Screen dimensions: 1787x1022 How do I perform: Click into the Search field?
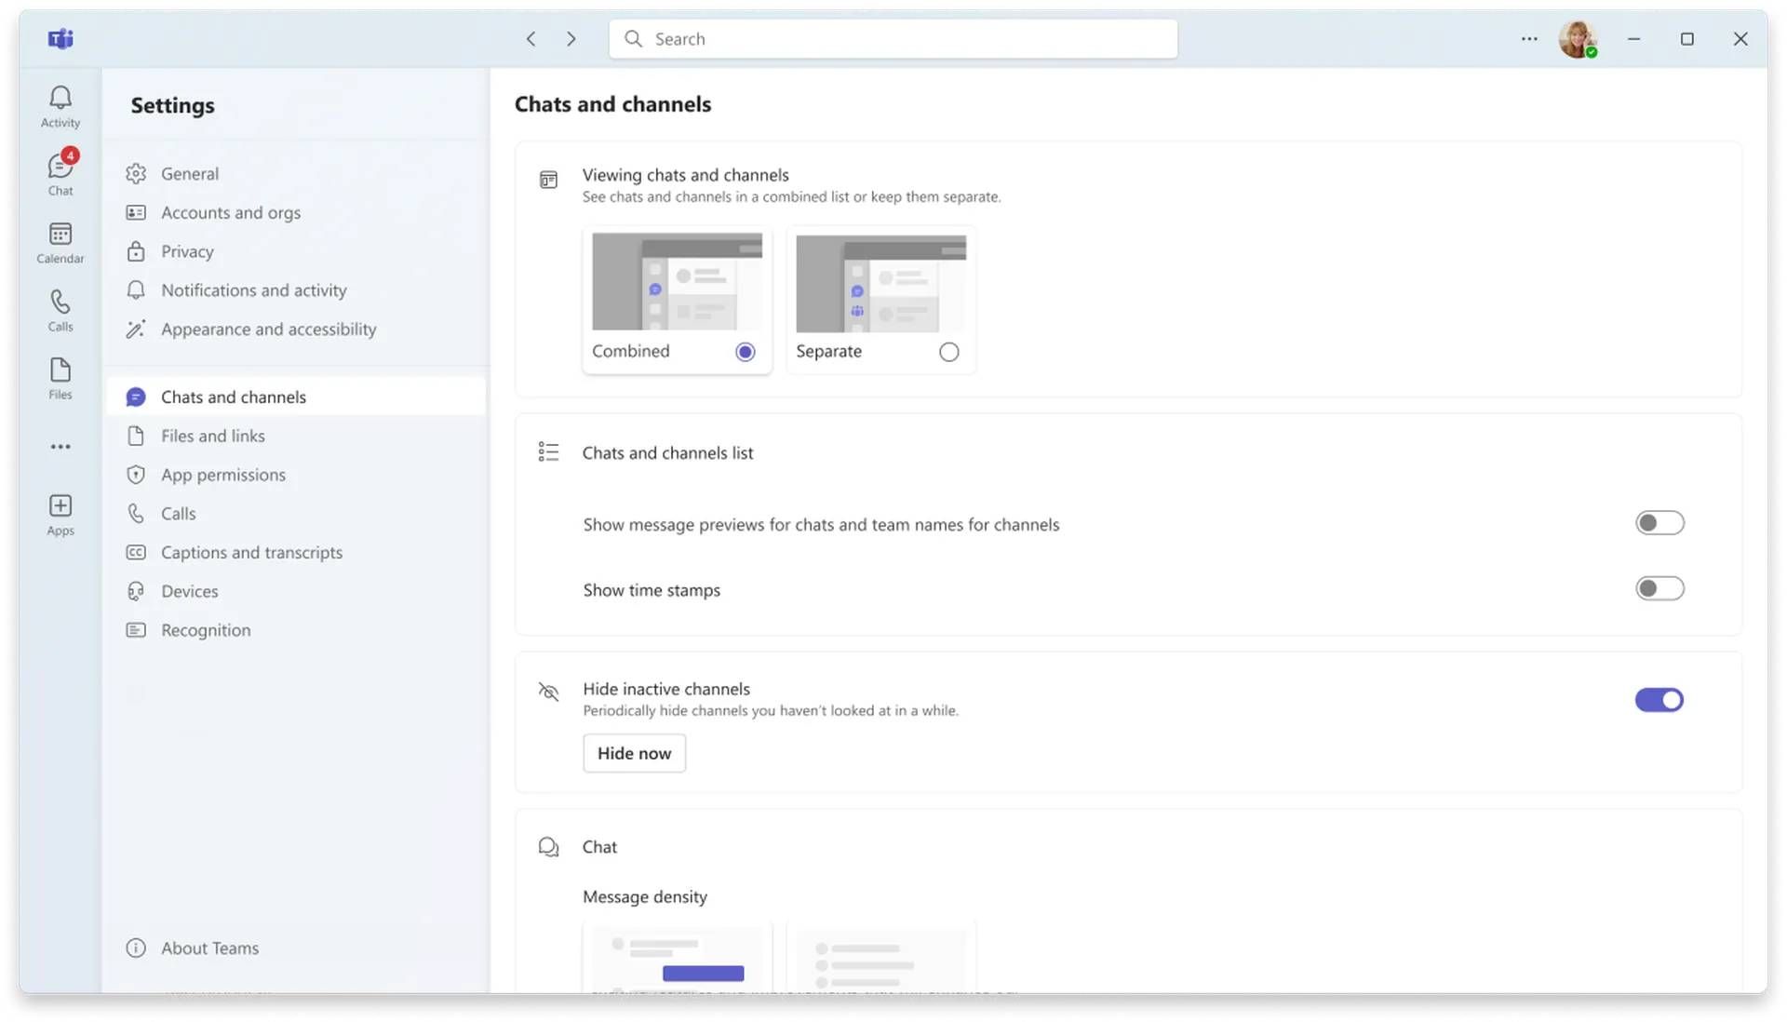click(x=893, y=39)
